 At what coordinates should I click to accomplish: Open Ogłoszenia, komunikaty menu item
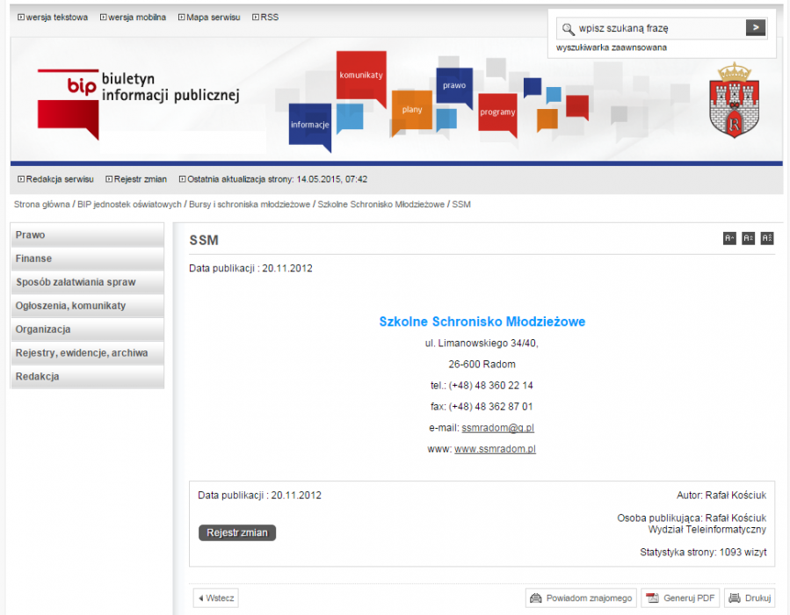(x=87, y=306)
